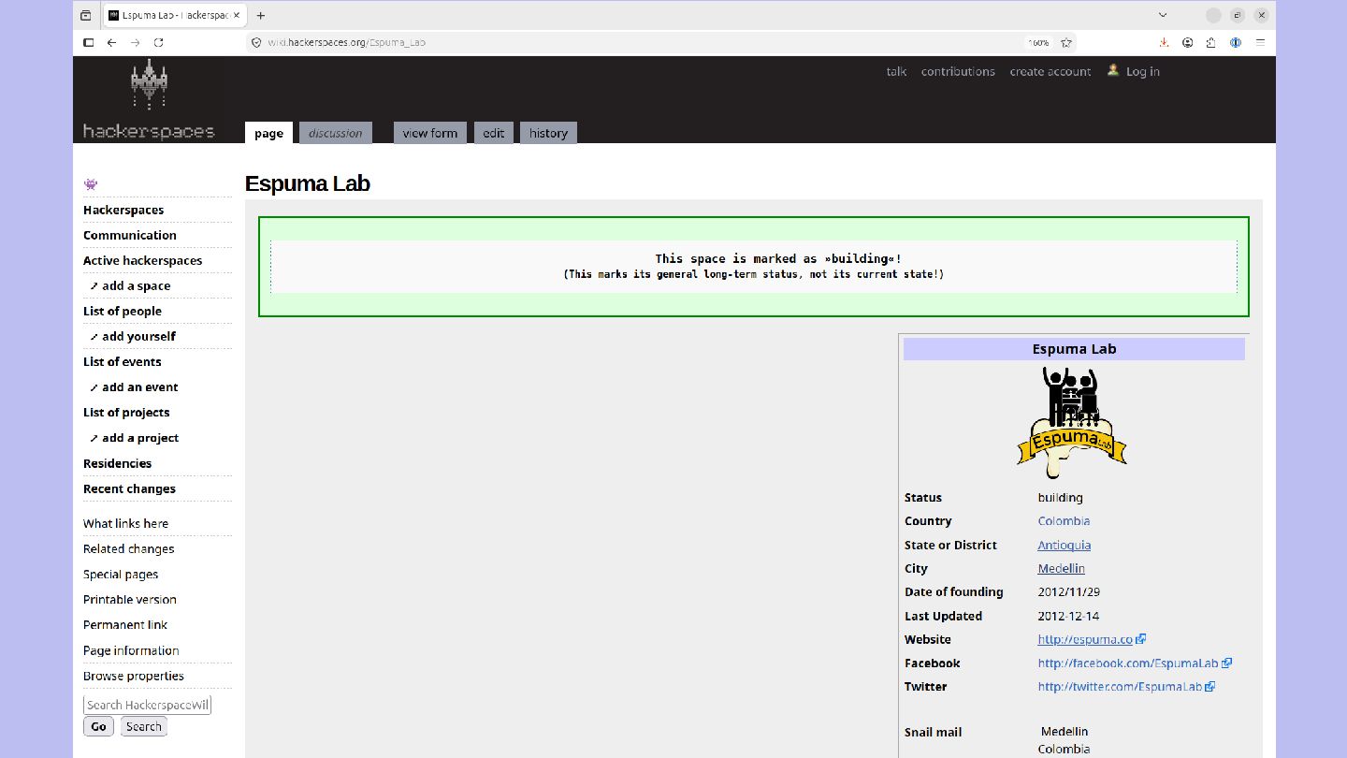Open 'Active hackerspaces' sidebar link
The width and height of the screenshot is (1347, 758).
click(142, 260)
